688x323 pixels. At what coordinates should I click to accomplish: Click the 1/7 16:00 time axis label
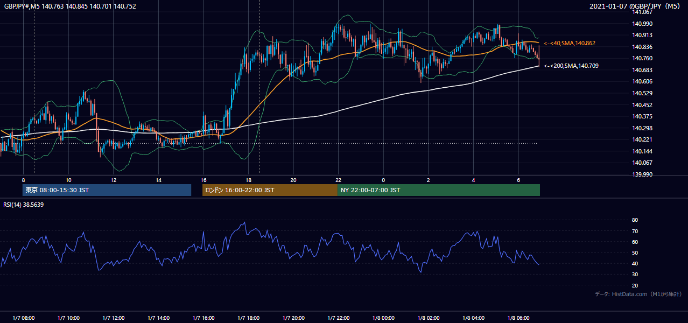point(203,318)
